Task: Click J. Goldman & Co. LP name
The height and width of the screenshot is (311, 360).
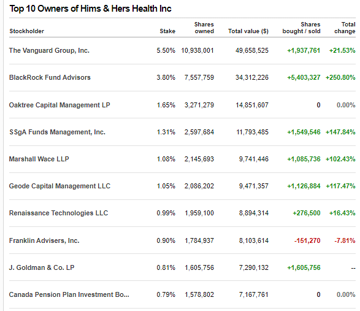Action: pos(42,267)
